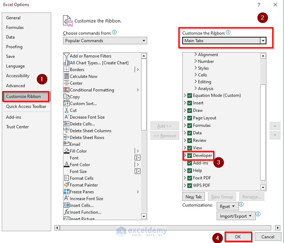This screenshot has height=243, width=284.
Task: Uncheck the Equation Mode (Custom) checkbox
Action: coord(190,95)
